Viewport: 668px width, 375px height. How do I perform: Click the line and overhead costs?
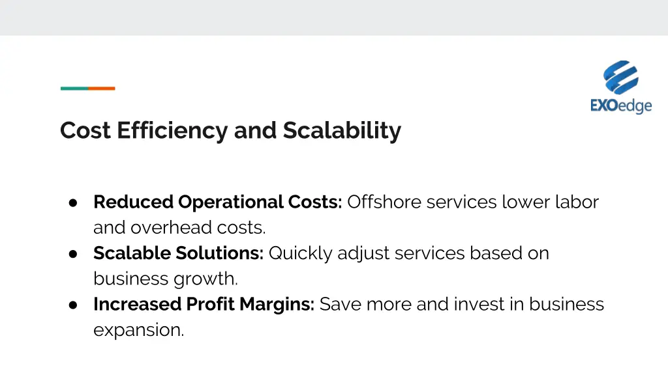179,228
